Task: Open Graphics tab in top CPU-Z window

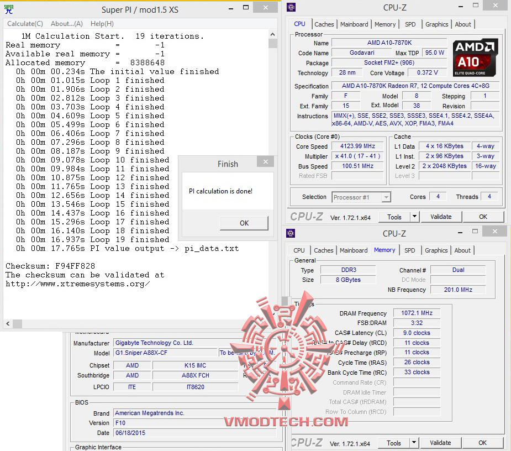Action: [x=436, y=24]
